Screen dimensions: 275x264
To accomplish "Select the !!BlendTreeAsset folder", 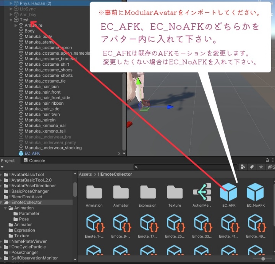I will (26, 197).
